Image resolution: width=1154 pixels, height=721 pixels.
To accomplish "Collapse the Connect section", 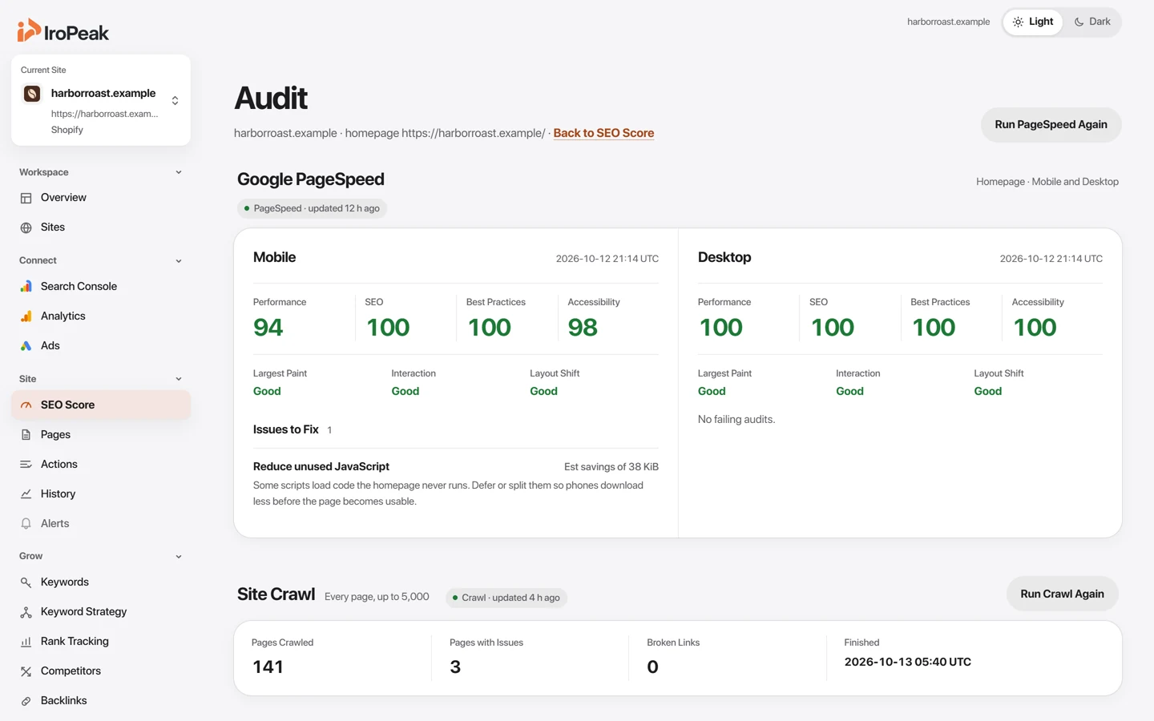I will pos(179,260).
